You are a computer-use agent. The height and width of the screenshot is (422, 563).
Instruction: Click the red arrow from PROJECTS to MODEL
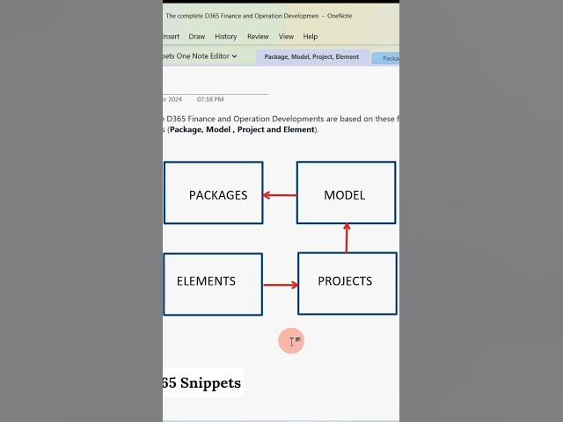click(347, 237)
